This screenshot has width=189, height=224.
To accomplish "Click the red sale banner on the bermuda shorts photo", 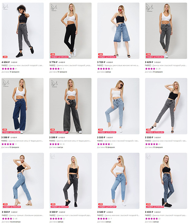I will pos(107,57).
